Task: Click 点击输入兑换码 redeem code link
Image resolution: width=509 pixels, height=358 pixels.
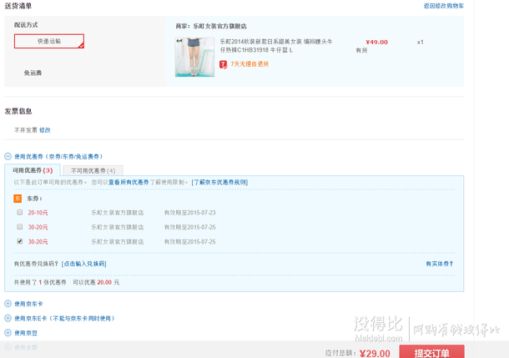Action: [x=84, y=264]
